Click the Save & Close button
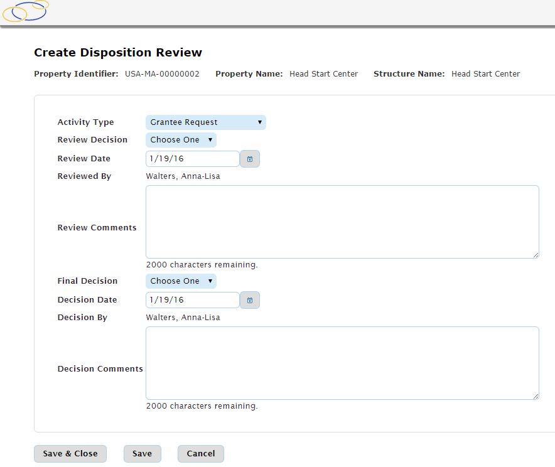This screenshot has height=467, width=555. tap(70, 454)
